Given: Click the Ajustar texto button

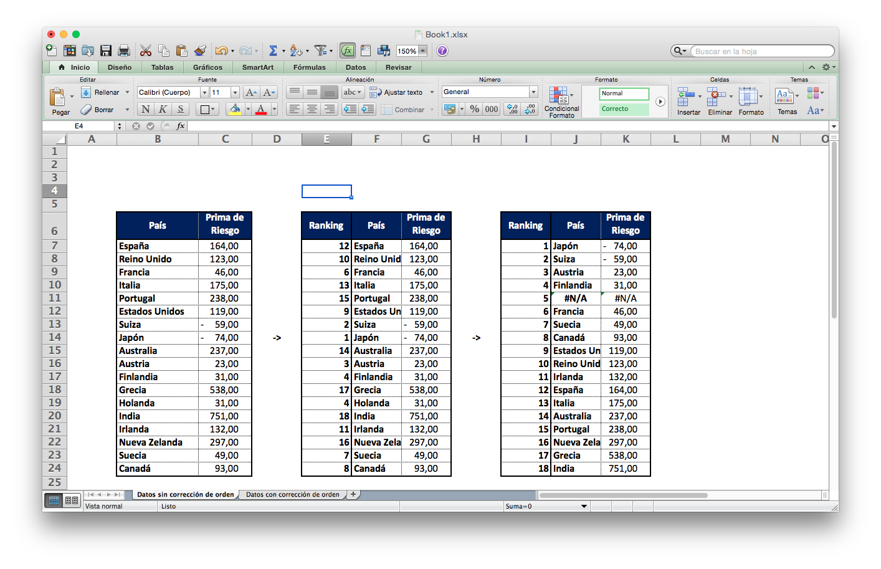Looking at the screenshot, I should [396, 92].
